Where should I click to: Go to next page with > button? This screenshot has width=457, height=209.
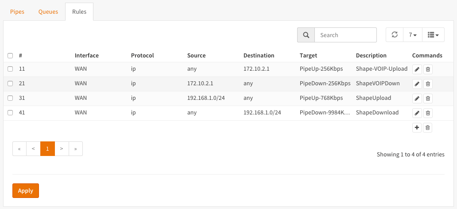click(62, 149)
